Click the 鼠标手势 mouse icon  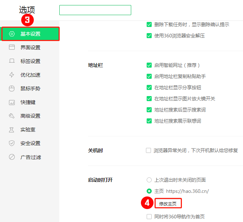pyautogui.click(x=12, y=89)
